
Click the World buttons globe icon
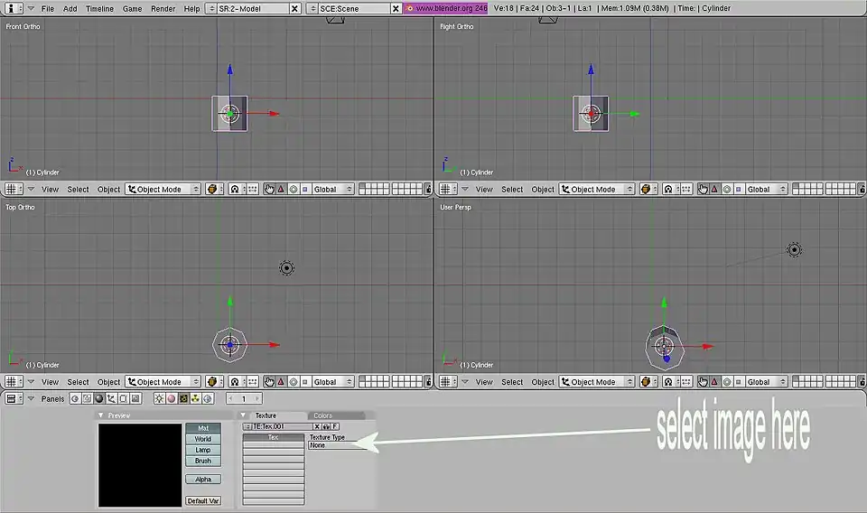pos(207,398)
